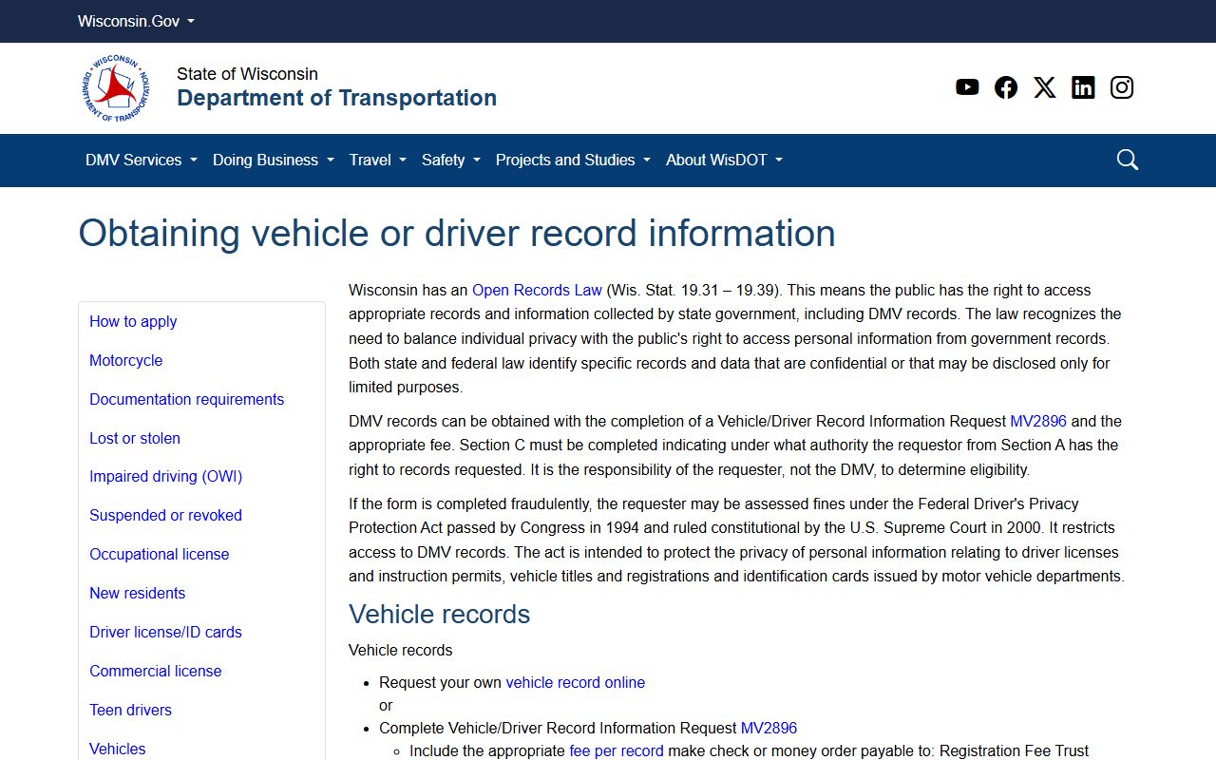Open the About WisDOT menu
The height and width of the screenshot is (760, 1216).
(x=724, y=160)
